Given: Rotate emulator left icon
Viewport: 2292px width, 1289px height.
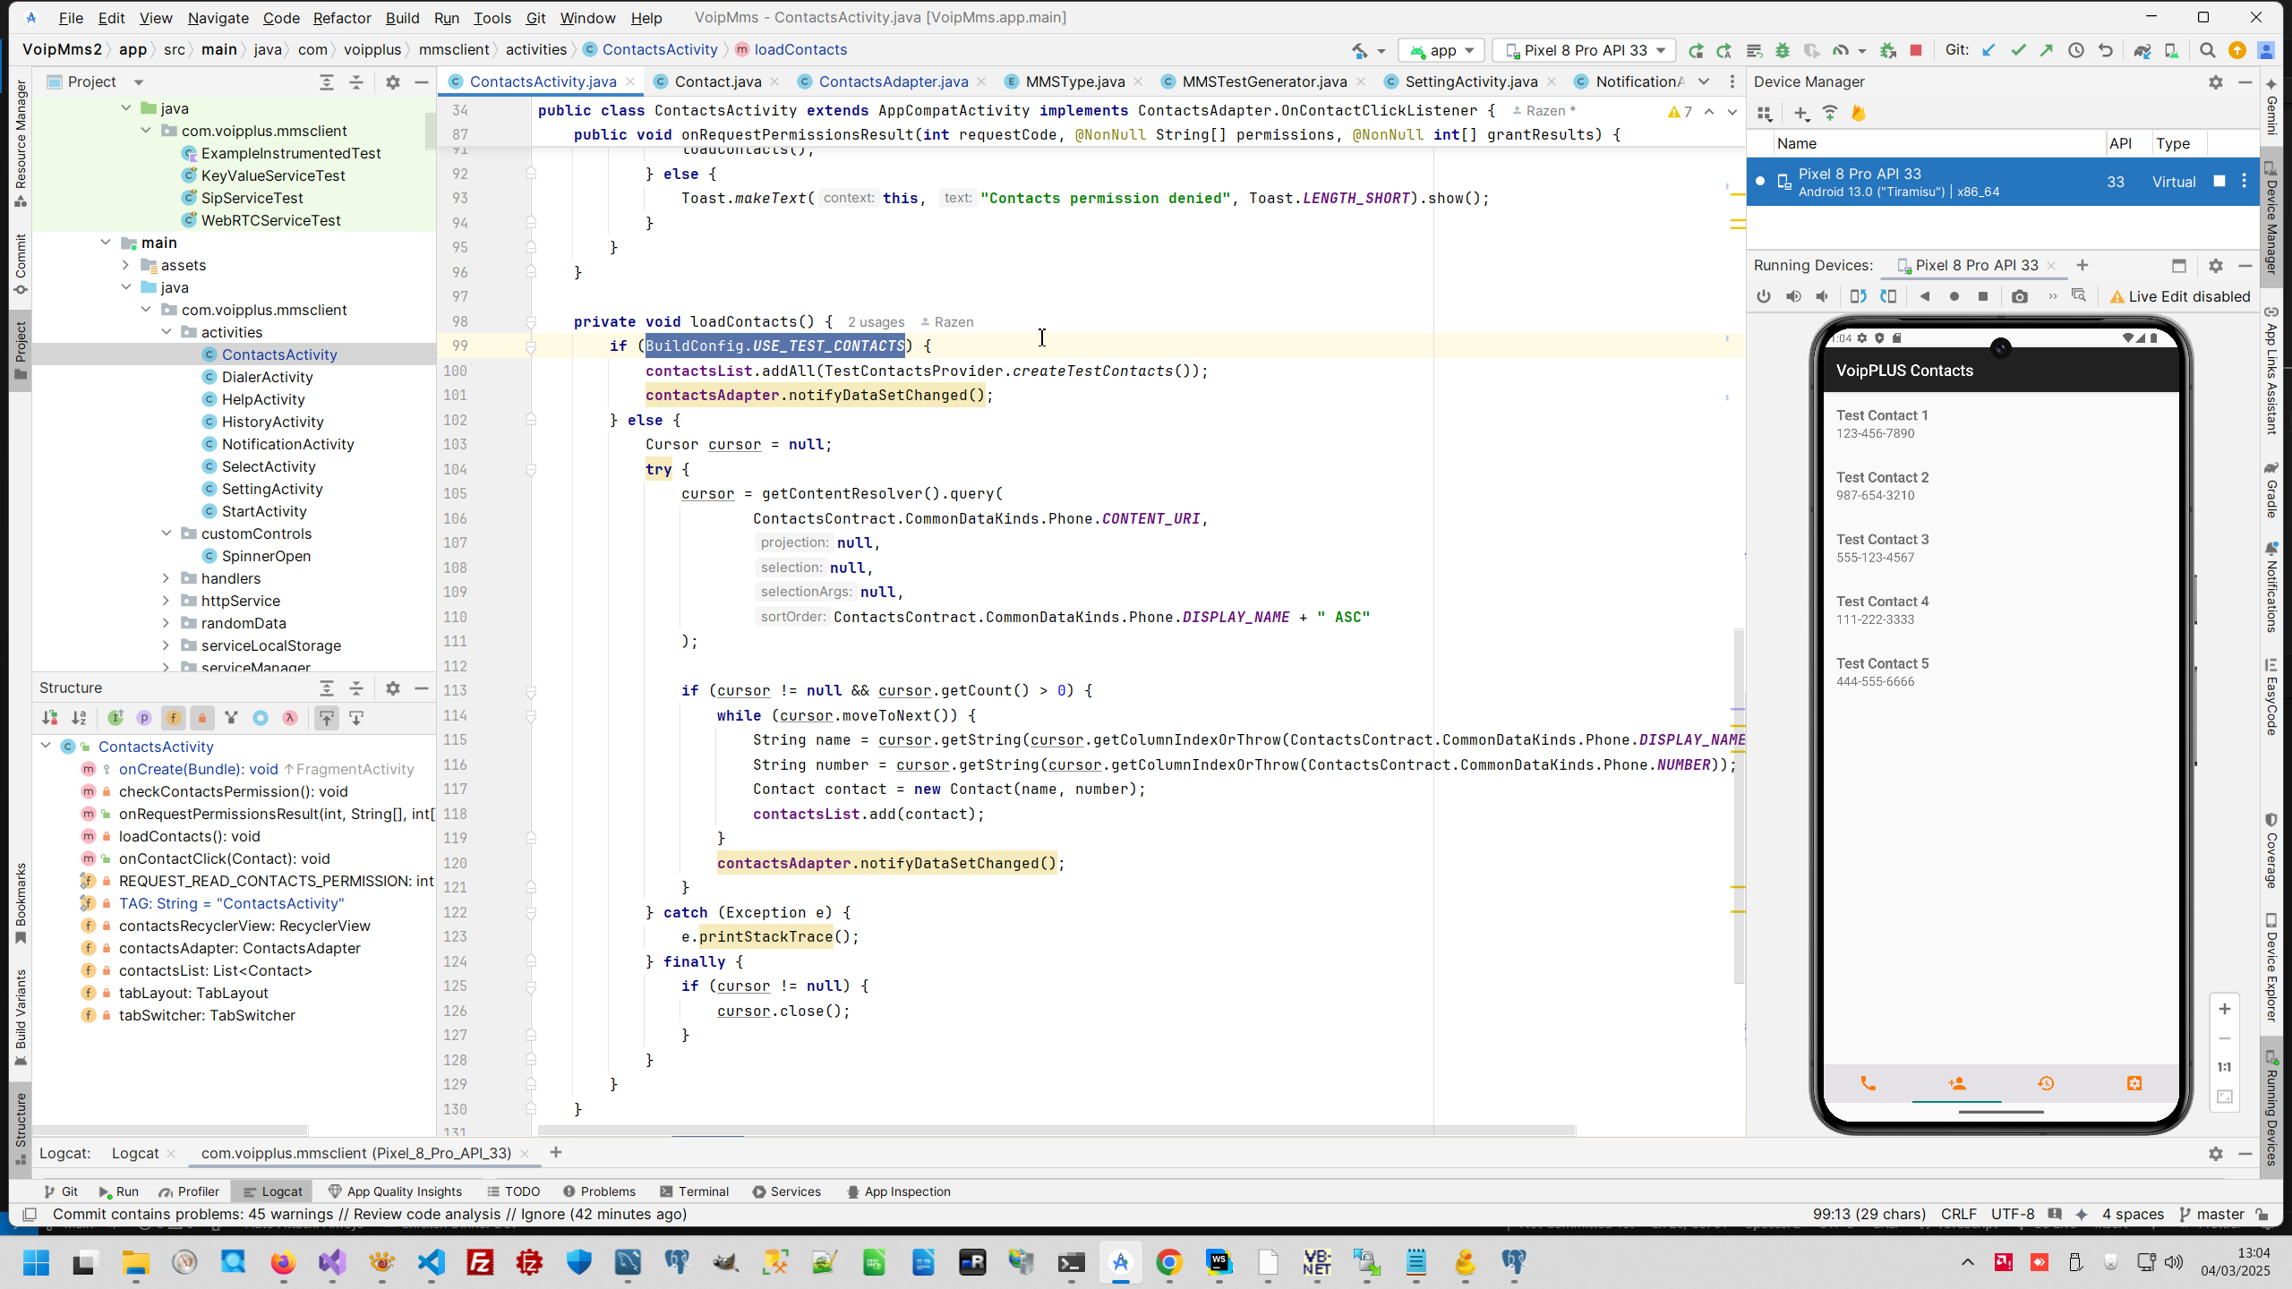Looking at the screenshot, I should [x=1859, y=297].
